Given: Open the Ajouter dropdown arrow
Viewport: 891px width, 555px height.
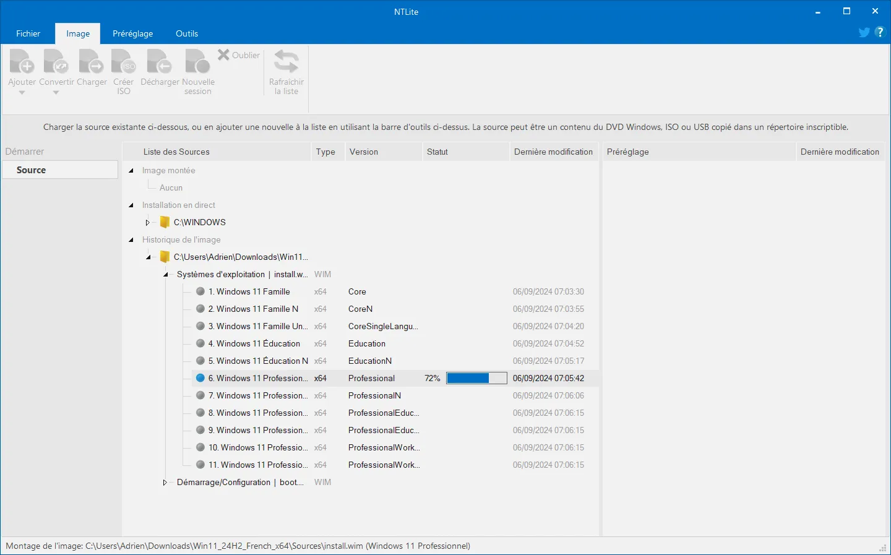Looking at the screenshot, I should tap(22, 93).
